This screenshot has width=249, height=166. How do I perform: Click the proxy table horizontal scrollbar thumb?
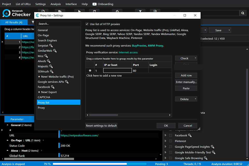tap(103, 115)
